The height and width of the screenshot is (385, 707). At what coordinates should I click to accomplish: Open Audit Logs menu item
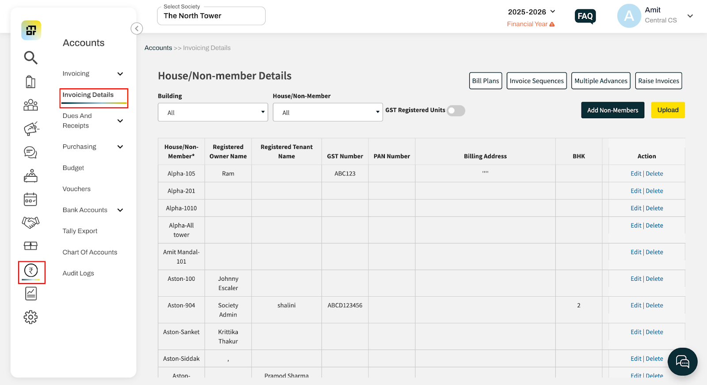point(78,273)
